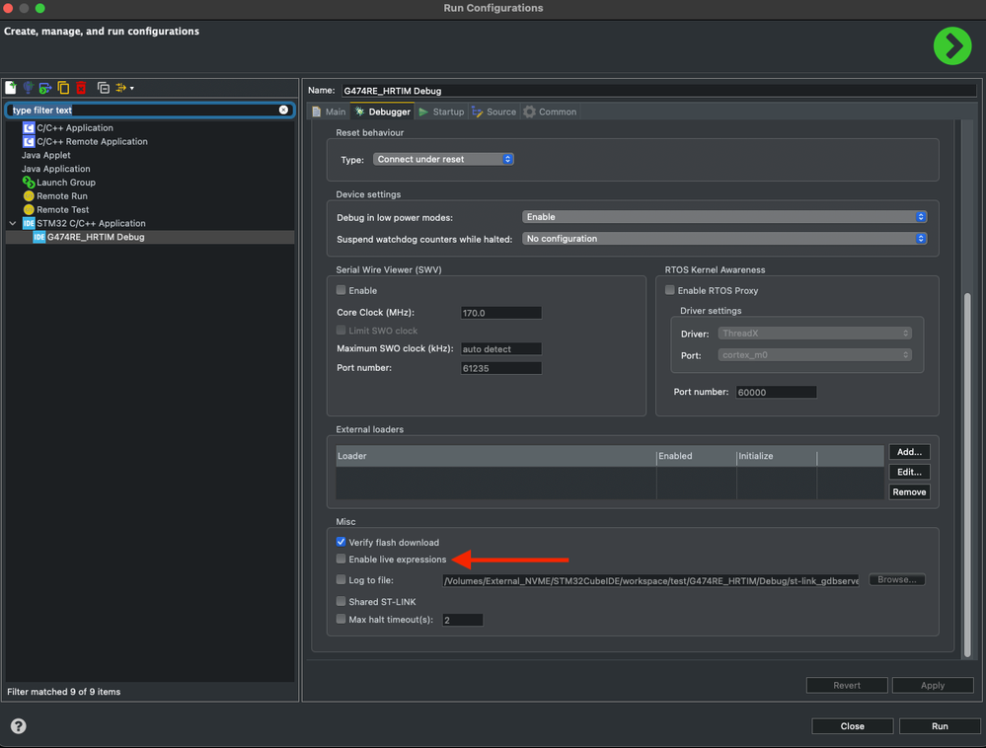Click the Export launch configuration icon
Screen dimensions: 986x748
[45, 88]
